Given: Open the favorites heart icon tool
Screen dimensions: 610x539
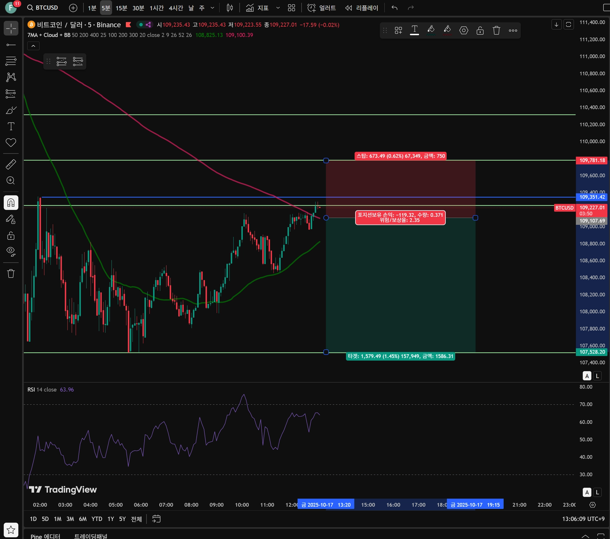Looking at the screenshot, I should tap(11, 143).
